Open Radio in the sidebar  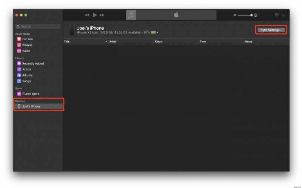[26, 51]
